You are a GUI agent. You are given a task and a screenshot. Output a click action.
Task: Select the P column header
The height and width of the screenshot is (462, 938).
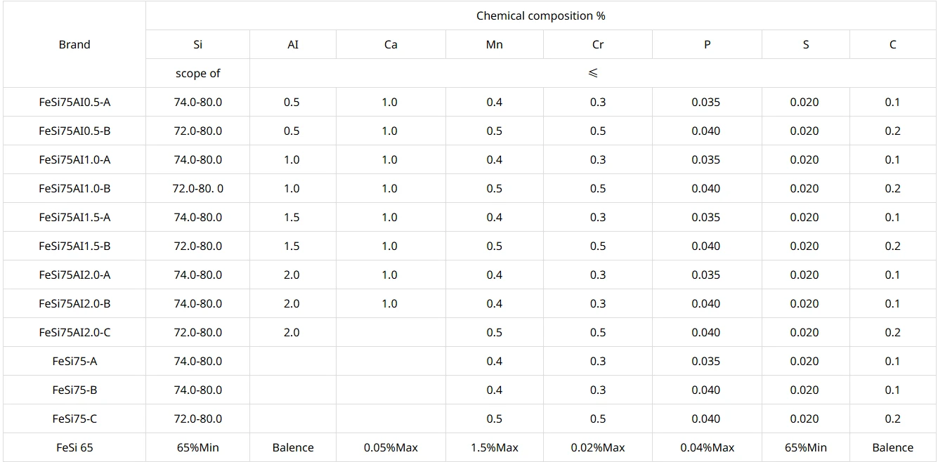tap(707, 44)
